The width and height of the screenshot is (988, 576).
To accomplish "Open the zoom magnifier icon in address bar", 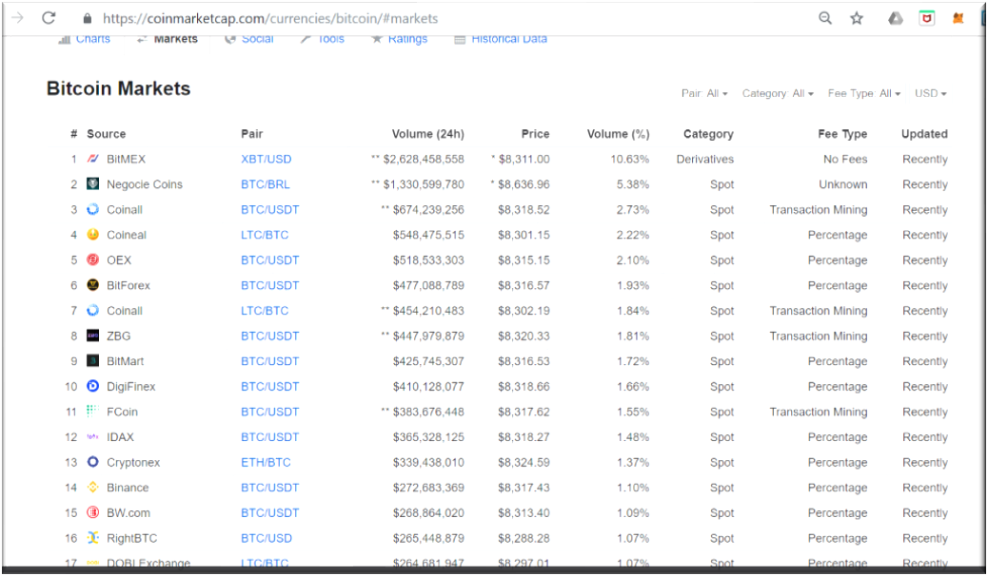I will click(825, 18).
